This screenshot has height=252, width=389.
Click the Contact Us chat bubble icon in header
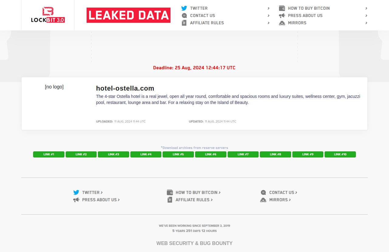[184, 16]
